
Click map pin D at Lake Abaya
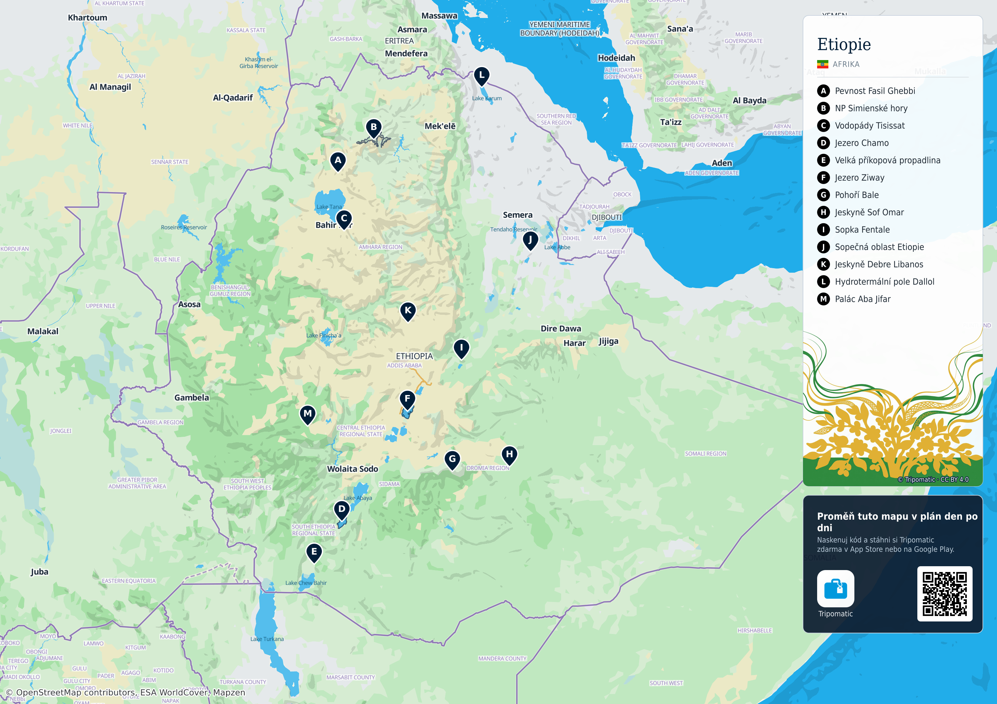coord(342,510)
